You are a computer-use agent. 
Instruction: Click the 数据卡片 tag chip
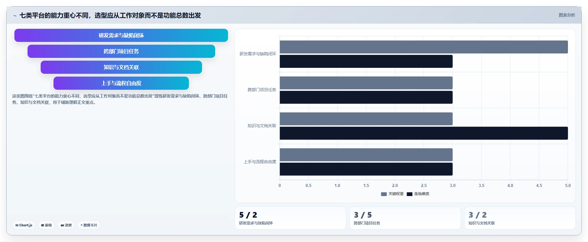click(x=89, y=225)
